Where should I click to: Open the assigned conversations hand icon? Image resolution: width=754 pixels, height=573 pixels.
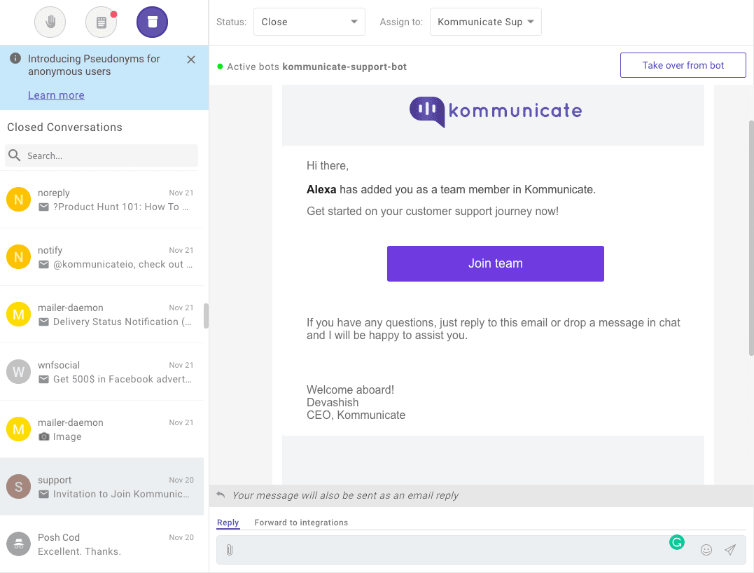coord(50,22)
